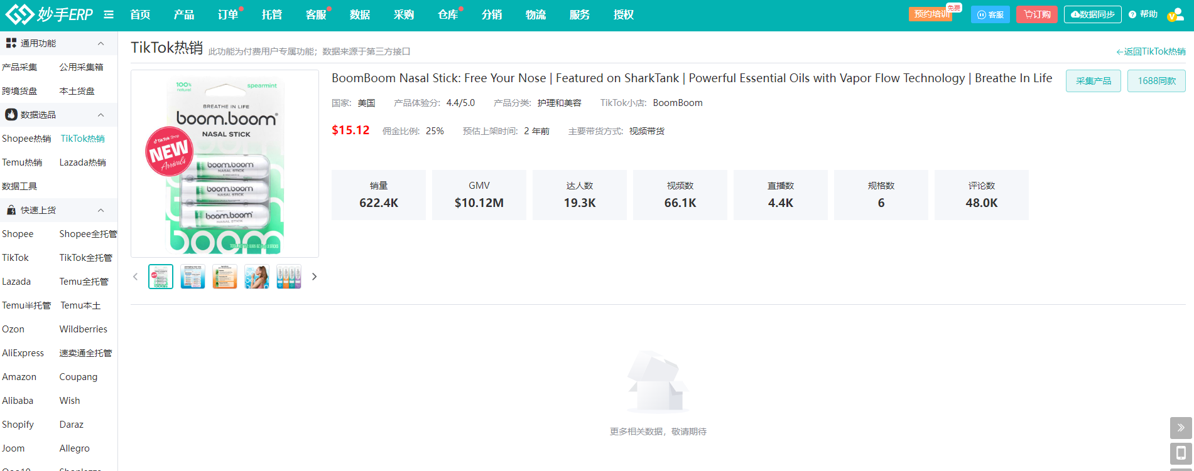
Task: Open Shopify in sidebar
Action: (x=18, y=425)
